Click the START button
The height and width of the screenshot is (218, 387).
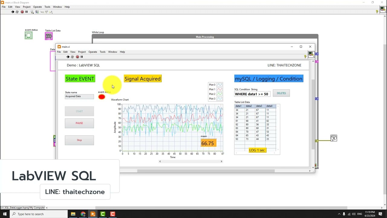pyautogui.click(x=79, y=111)
